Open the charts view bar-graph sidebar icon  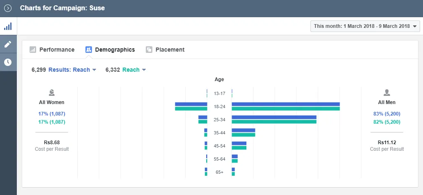(x=8, y=26)
